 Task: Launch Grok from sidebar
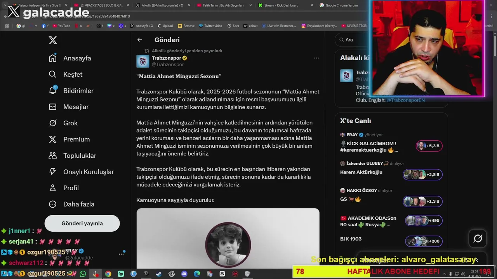63,123
